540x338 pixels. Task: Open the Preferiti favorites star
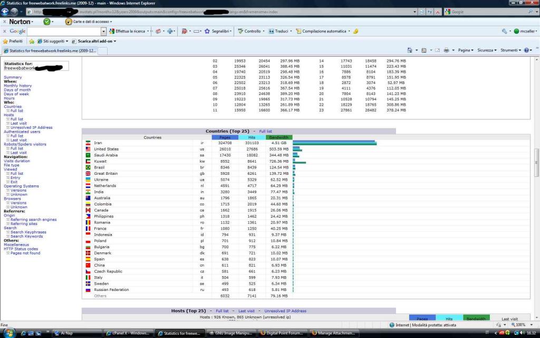[x=13, y=41]
